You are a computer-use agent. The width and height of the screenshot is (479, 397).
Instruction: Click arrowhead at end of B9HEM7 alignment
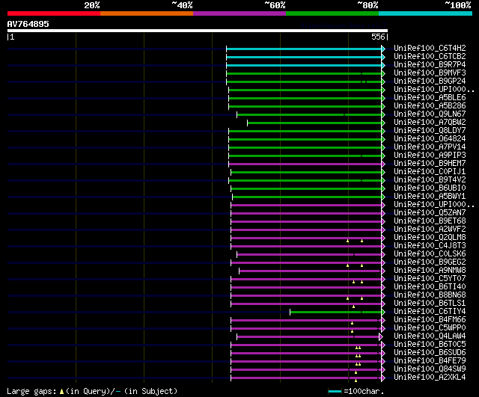(383, 164)
